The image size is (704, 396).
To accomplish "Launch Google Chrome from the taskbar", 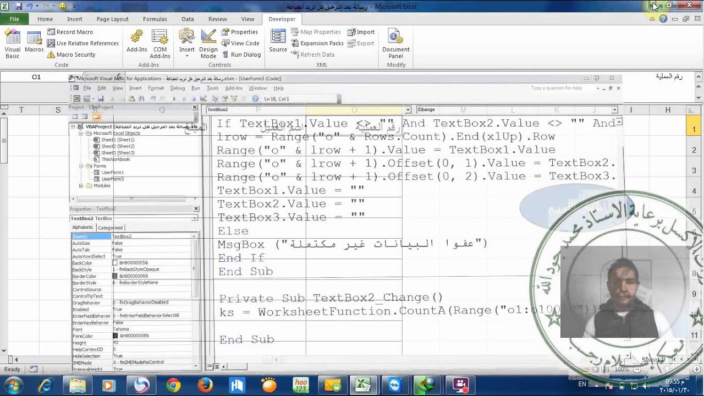I will coord(173,385).
